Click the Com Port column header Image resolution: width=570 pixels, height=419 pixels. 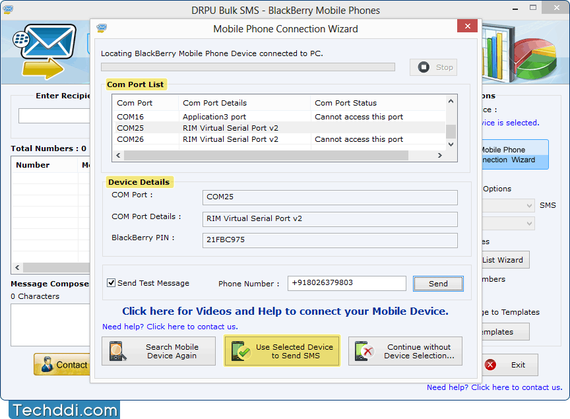click(145, 103)
